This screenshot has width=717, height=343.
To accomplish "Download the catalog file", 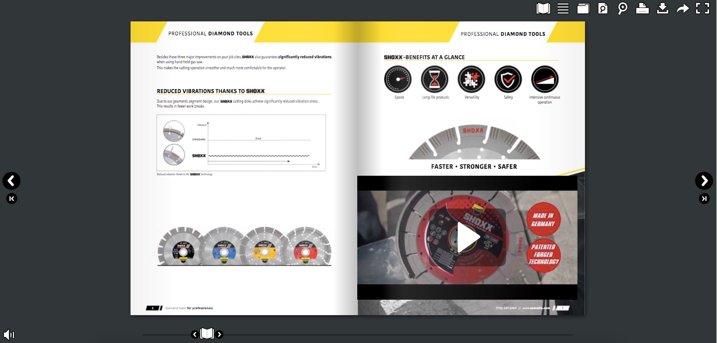I will point(662,8).
